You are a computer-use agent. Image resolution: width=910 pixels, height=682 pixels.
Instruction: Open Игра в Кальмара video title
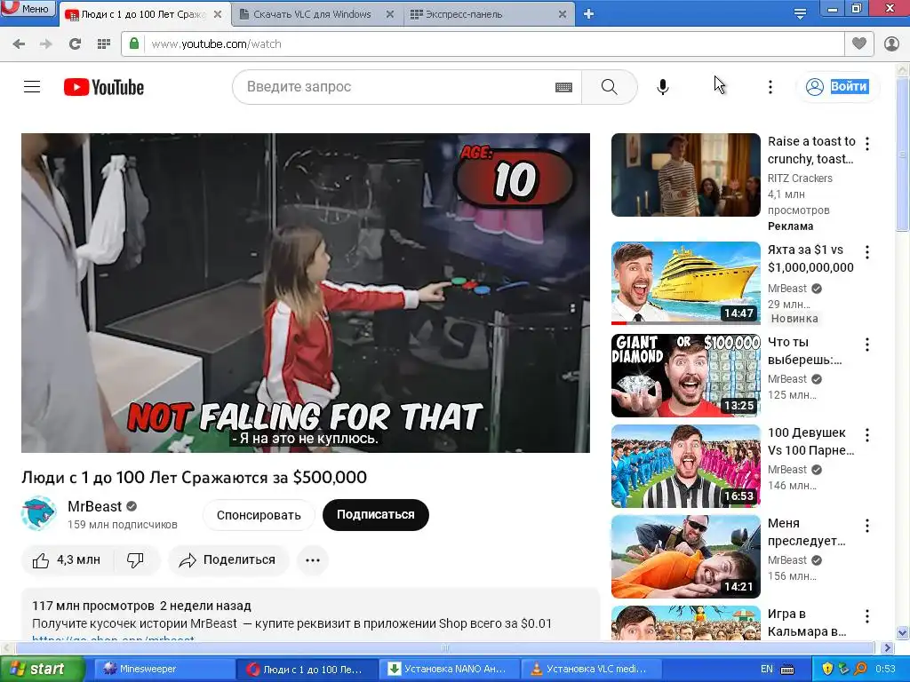(x=807, y=623)
